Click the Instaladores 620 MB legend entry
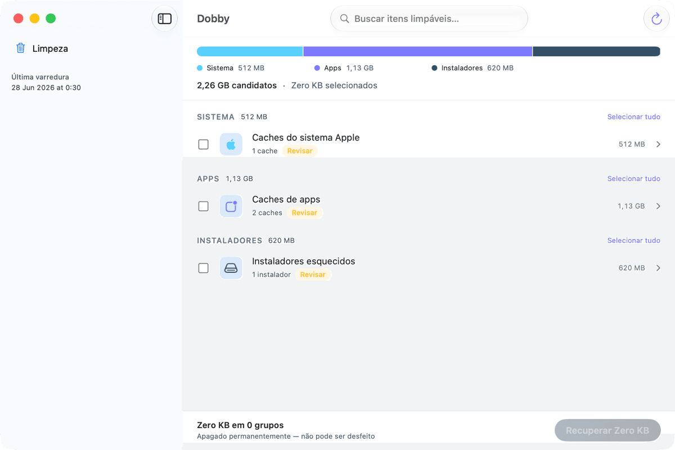 472,68
